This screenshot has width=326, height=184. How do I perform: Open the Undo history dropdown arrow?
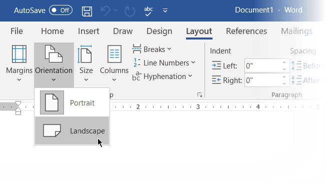116,10
